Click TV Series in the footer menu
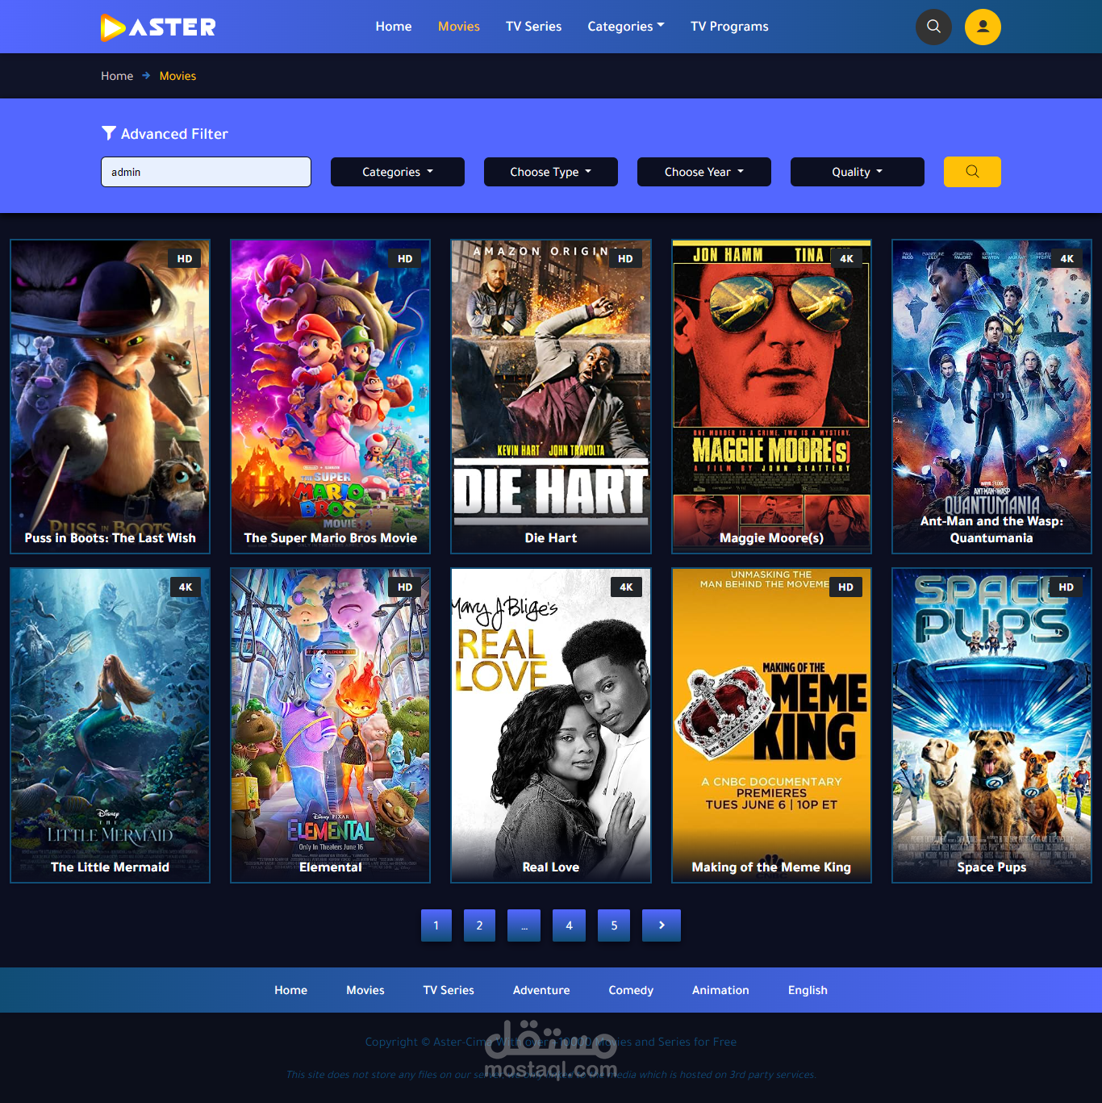Image resolution: width=1102 pixels, height=1103 pixels. tap(449, 990)
